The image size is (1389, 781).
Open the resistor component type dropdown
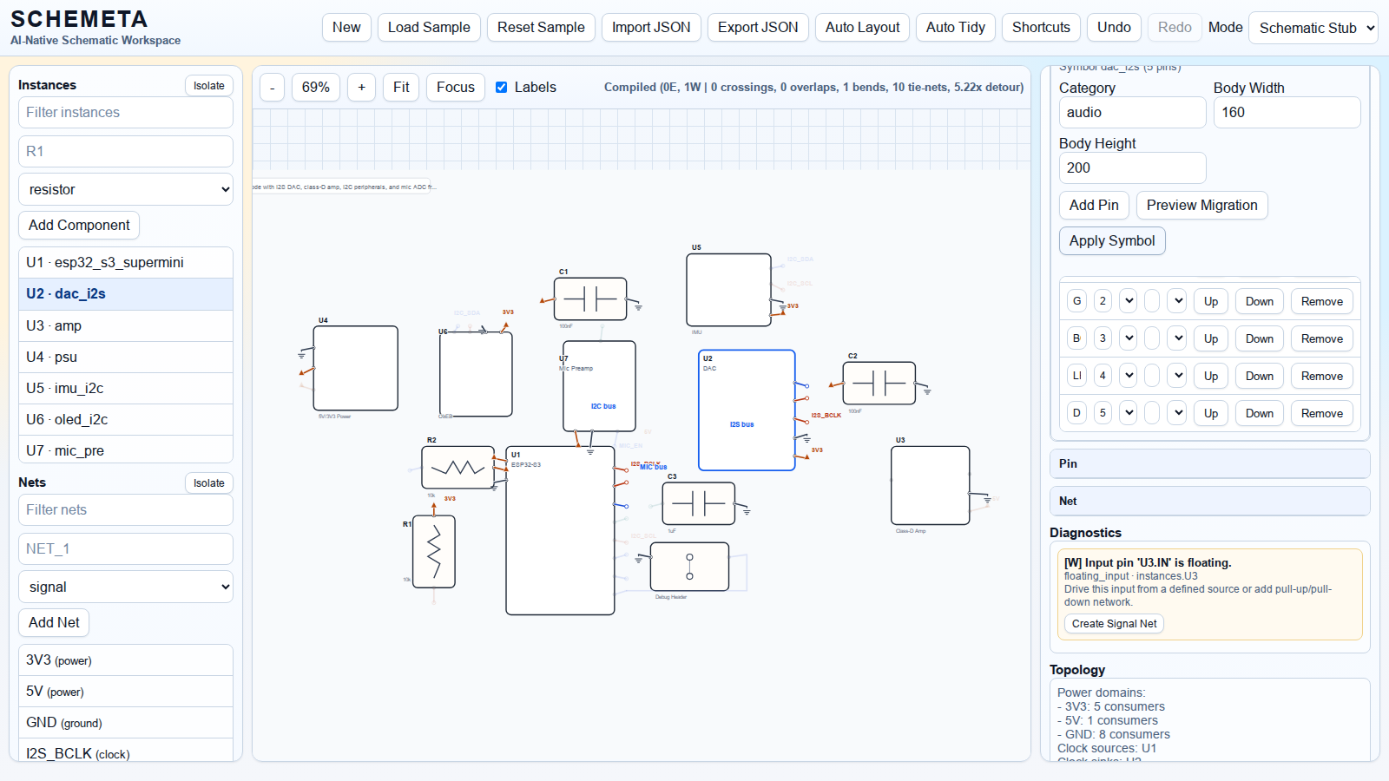(126, 189)
